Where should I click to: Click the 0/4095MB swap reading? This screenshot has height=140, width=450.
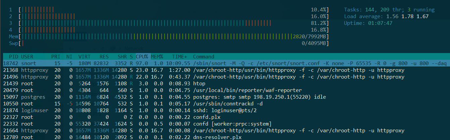(314, 43)
